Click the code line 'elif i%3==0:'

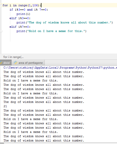pyautogui.click(x=20, y=18)
